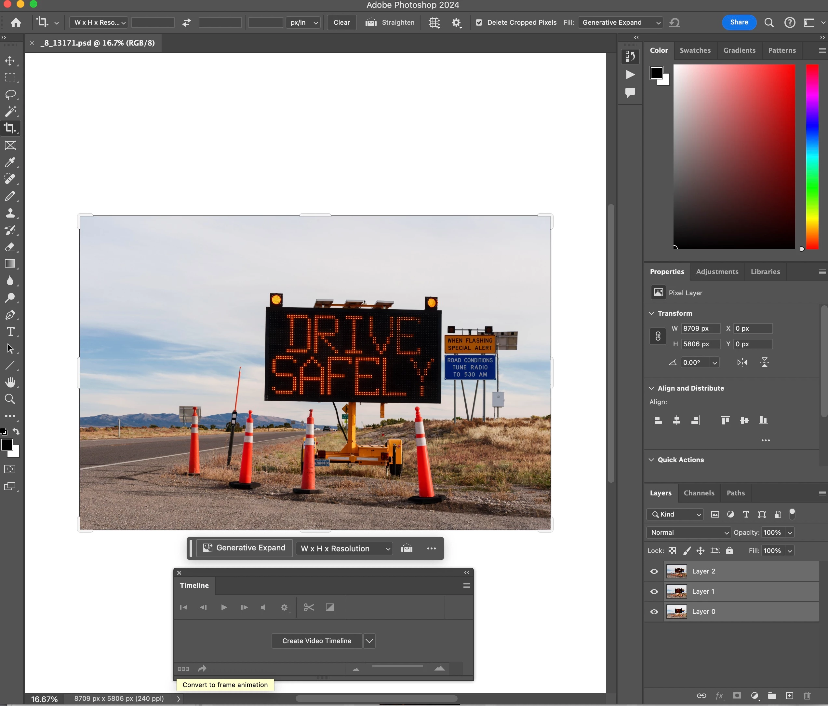This screenshot has height=706, width=828.
Task: Select the Horizontal Type tool
Action: (10, 332)
